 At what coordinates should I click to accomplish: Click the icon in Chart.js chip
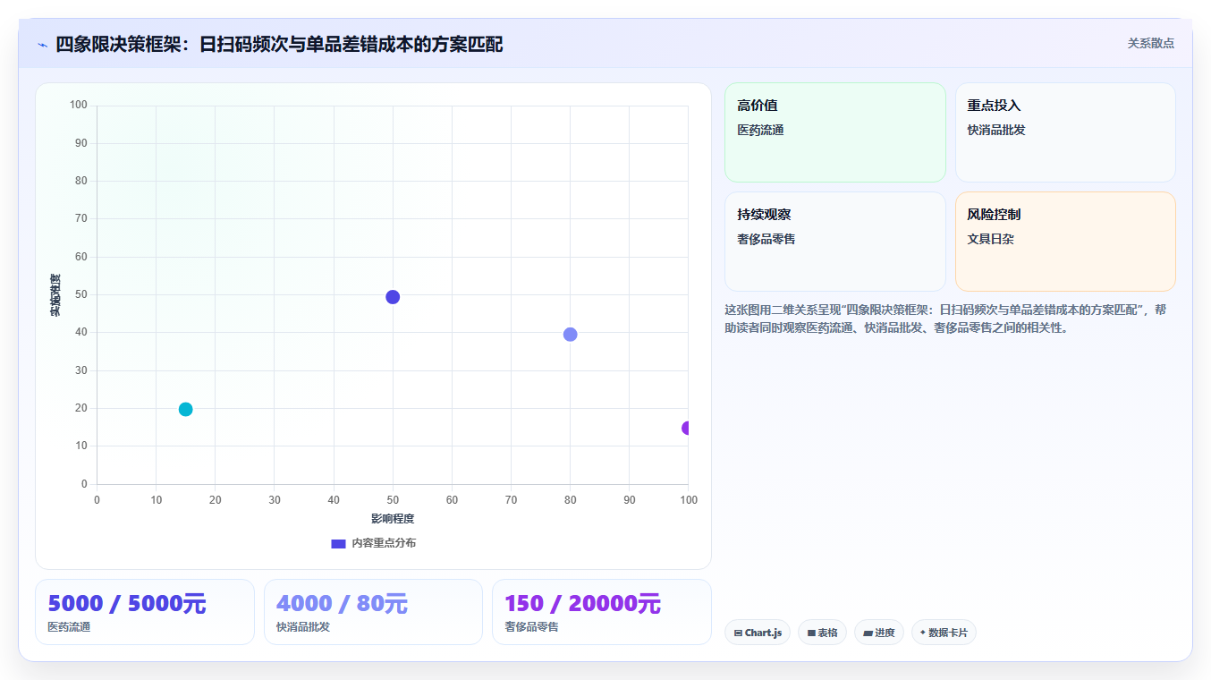point(738,633)
